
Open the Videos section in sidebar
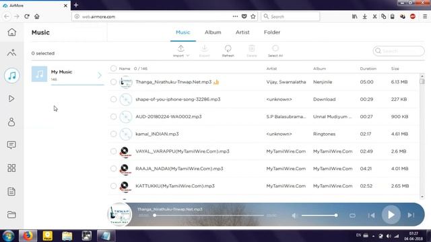[11, 99]
